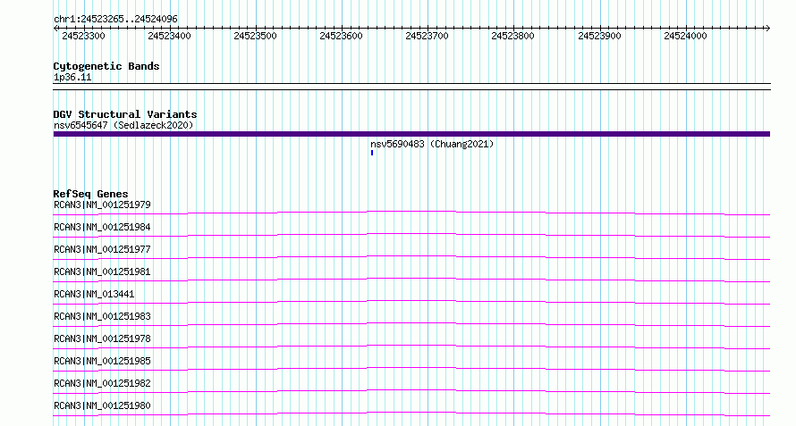The width and height of the screenshot is (796, 426).
Task: Click ruler position 24523900
Action: pyautogui.click(x=599, y=36)
